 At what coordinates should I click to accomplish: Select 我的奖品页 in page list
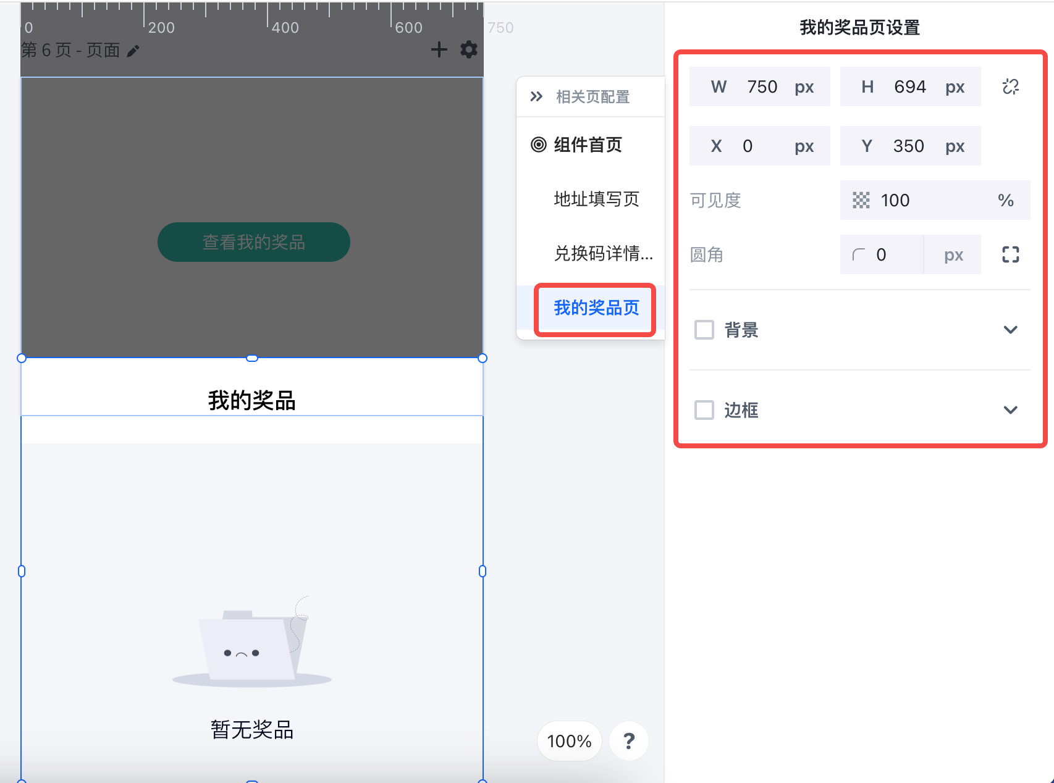pyautogui.click(x=596, y=308)
